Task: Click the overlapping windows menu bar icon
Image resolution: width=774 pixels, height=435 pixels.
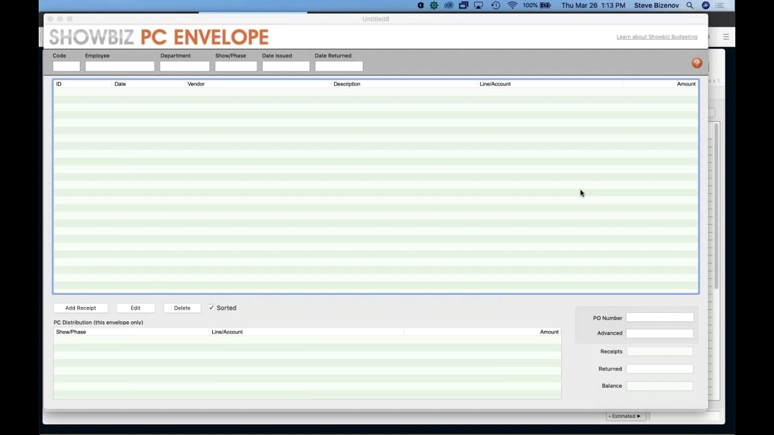Action: coord(463,5)
